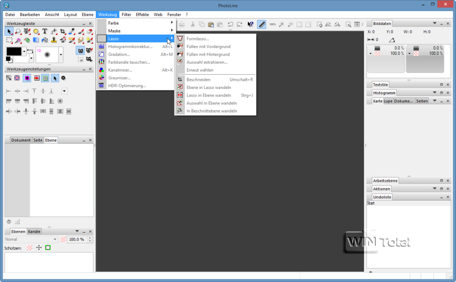Viewport: 456px width, 282px height.
Task: Switch to the Lupe tab
Action: pyautogui.click(x=388, y=101)
